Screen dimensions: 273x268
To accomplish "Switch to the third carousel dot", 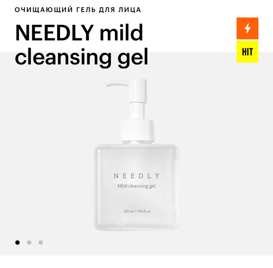I will point(41,243).
